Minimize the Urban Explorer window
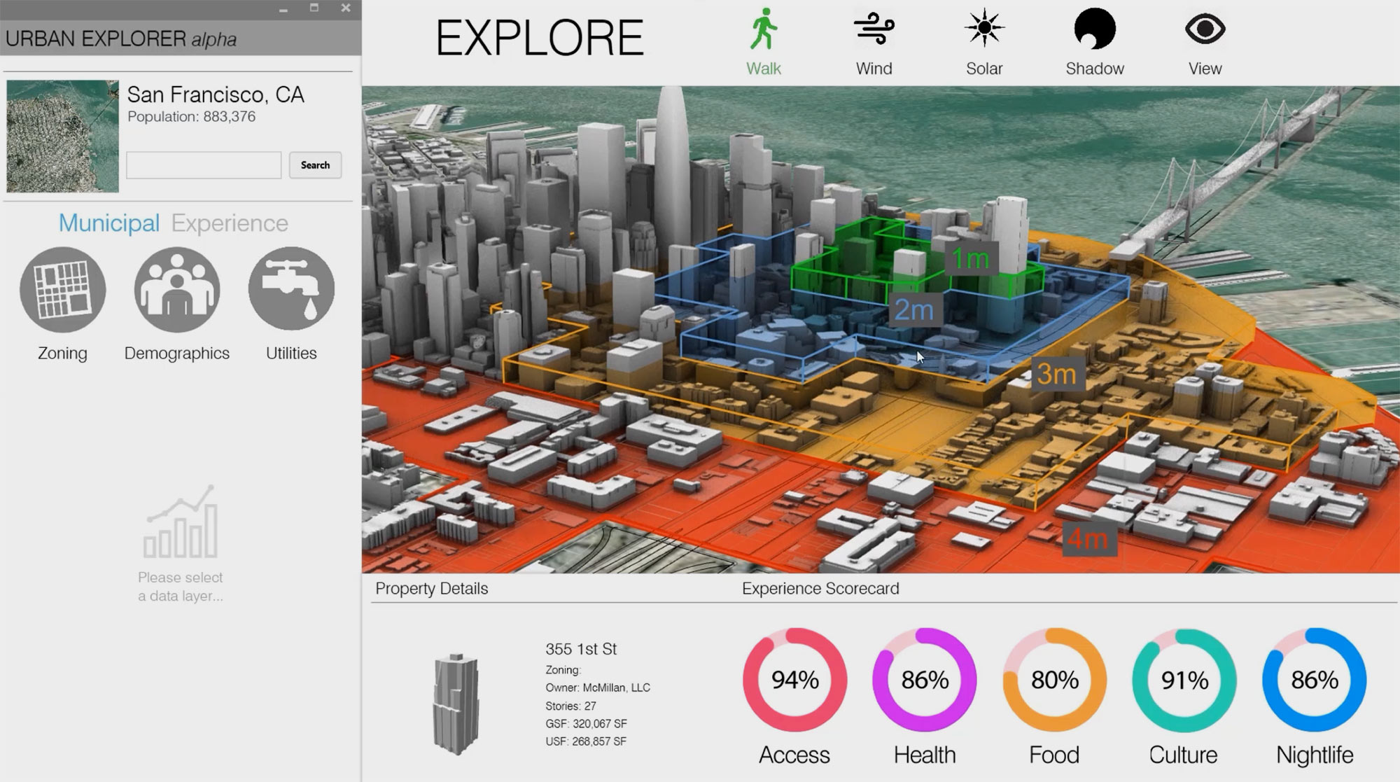Screen dimensions: 1400x782 [283, 9]
